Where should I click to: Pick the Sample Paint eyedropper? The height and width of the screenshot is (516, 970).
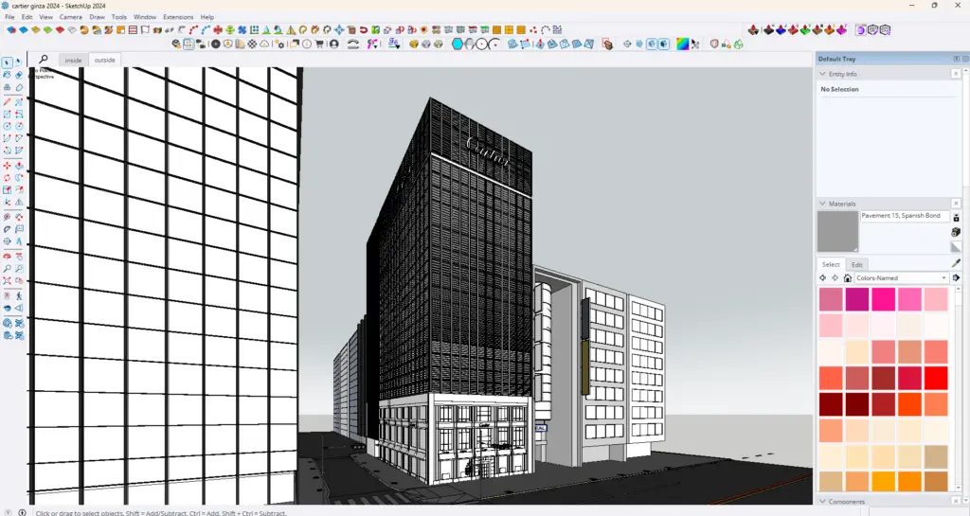coord(956,264)
